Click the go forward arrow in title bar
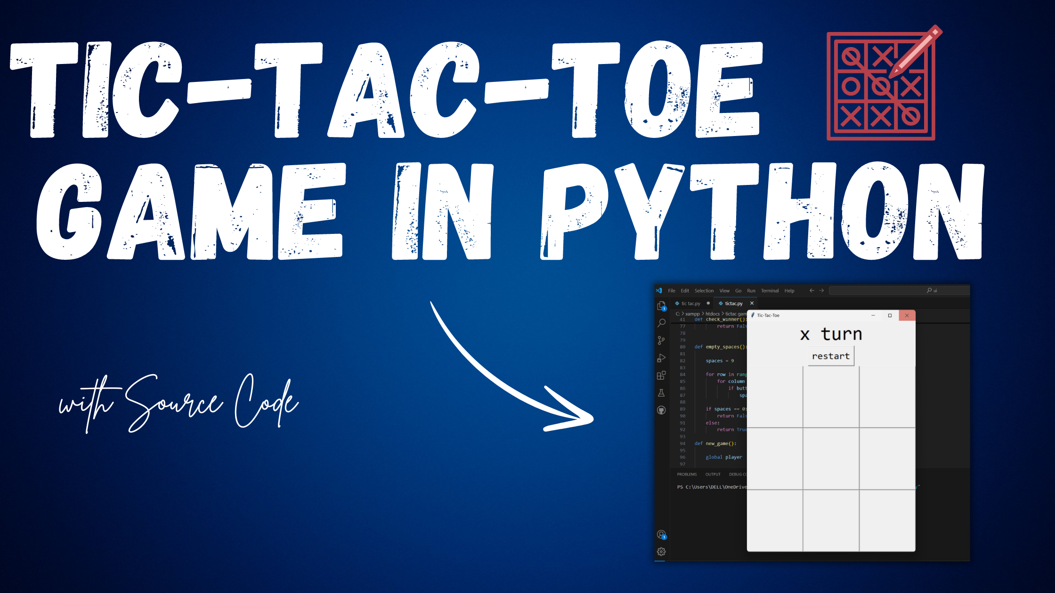1055x593 pixels. [822, 290]
